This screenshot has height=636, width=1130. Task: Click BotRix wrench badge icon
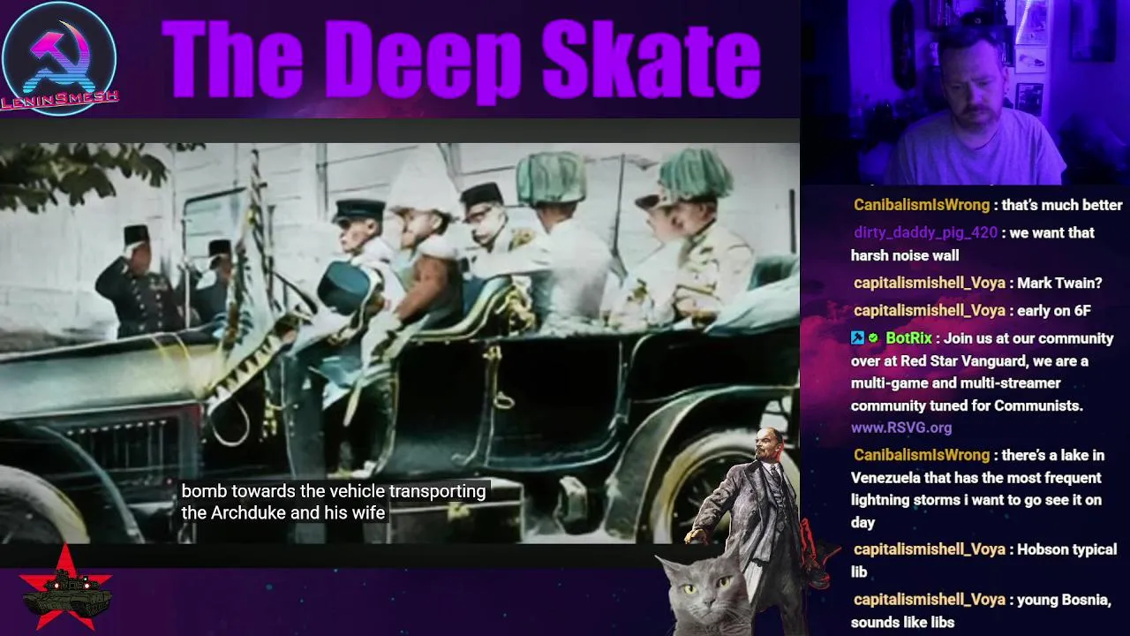pyautogui.click(x=857, y=338)
